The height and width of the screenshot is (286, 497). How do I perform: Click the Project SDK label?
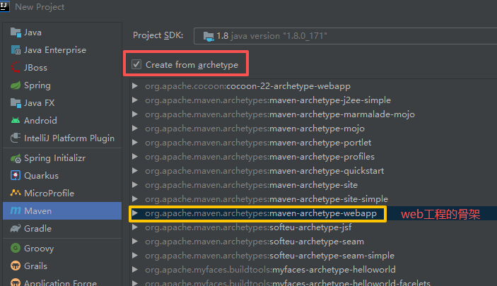[x=158, y=35]
